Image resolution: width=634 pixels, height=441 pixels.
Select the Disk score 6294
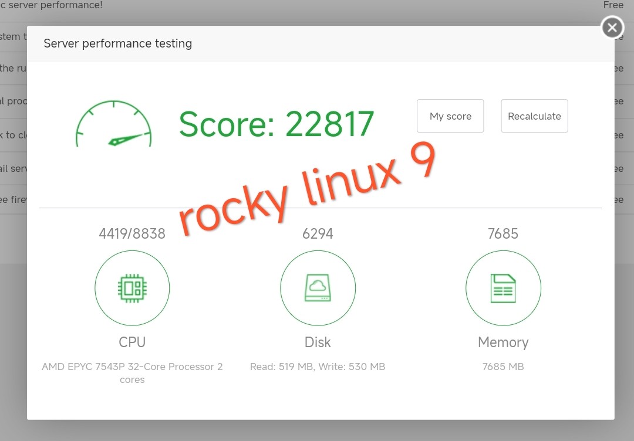(x=318, y=233)
